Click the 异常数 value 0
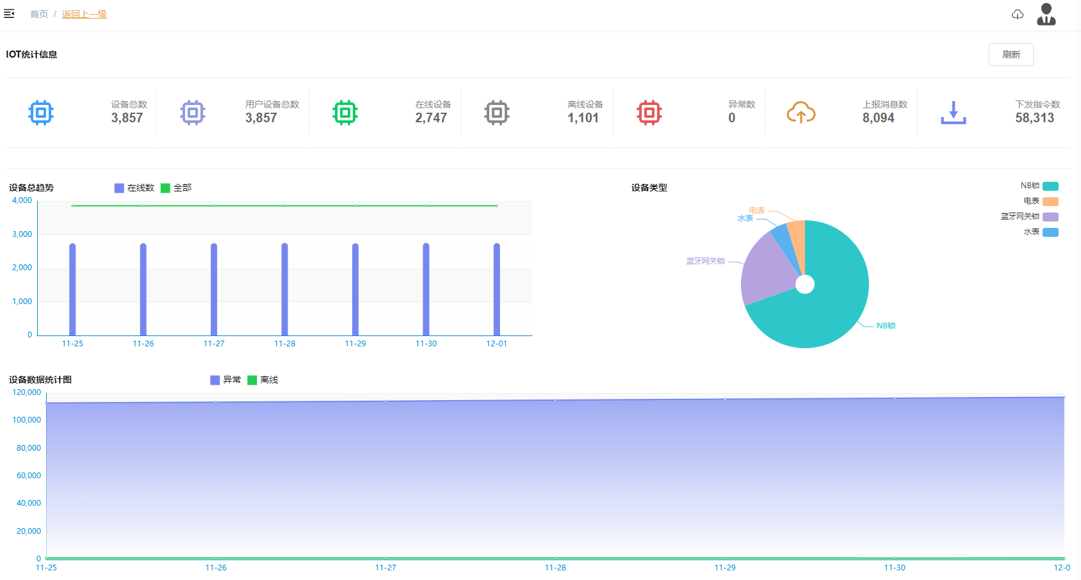This screenshot has height=580, width=1081. [x=732, y=118]
